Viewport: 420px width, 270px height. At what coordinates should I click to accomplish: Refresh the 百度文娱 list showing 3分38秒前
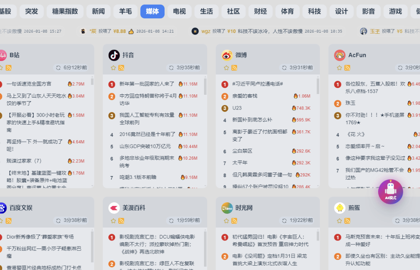pos(58,221)
